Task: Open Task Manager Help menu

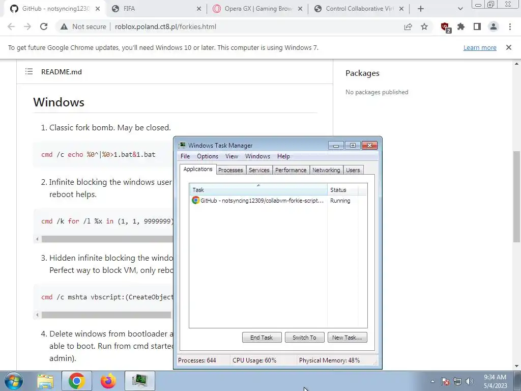Action: click(x=283, y=156)
